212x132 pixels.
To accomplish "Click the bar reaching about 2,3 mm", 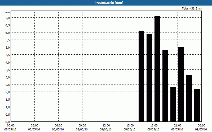I will [173, 104].
